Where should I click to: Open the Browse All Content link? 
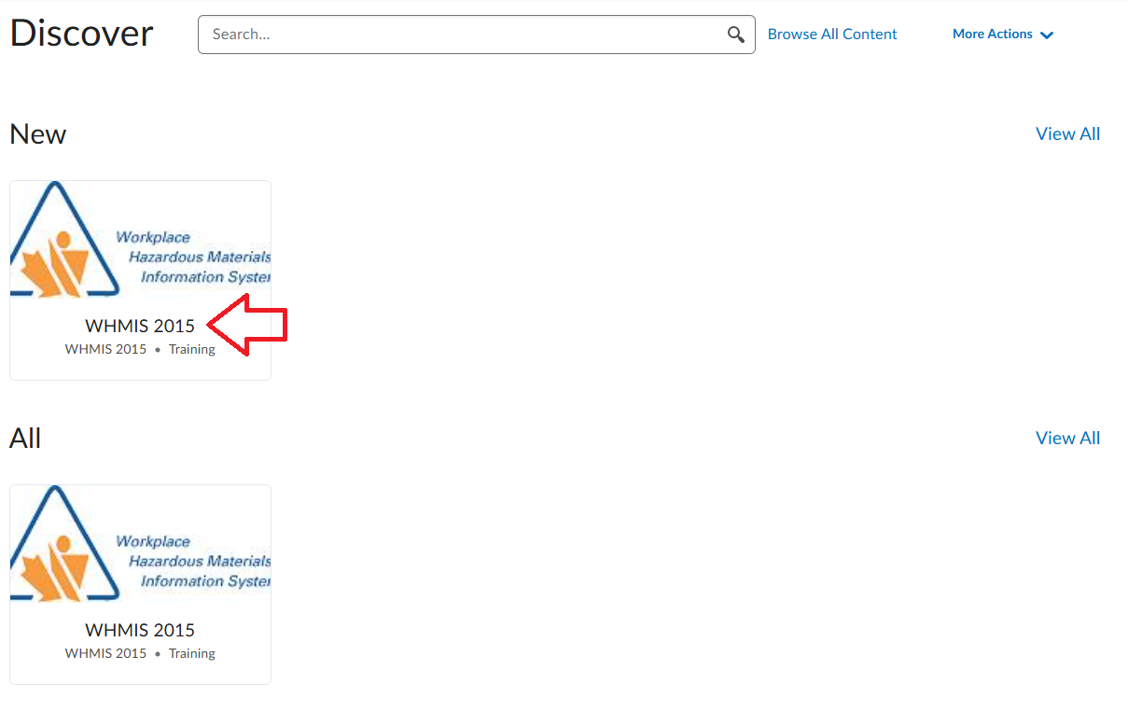832,34
